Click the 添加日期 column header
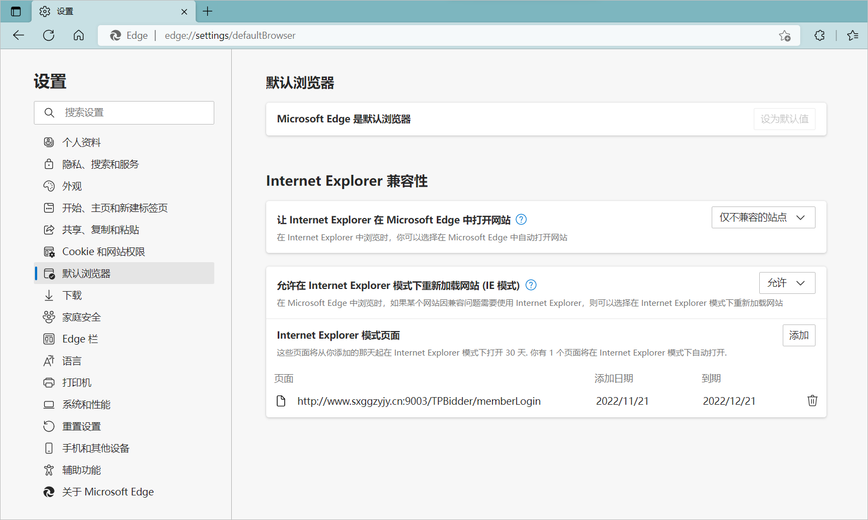The width and height of the screenshot is (868, 520). pos(614,379)
